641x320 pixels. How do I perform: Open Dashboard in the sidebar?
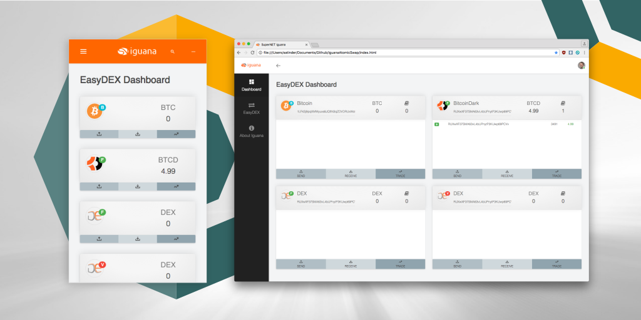(x=252, y=85)
